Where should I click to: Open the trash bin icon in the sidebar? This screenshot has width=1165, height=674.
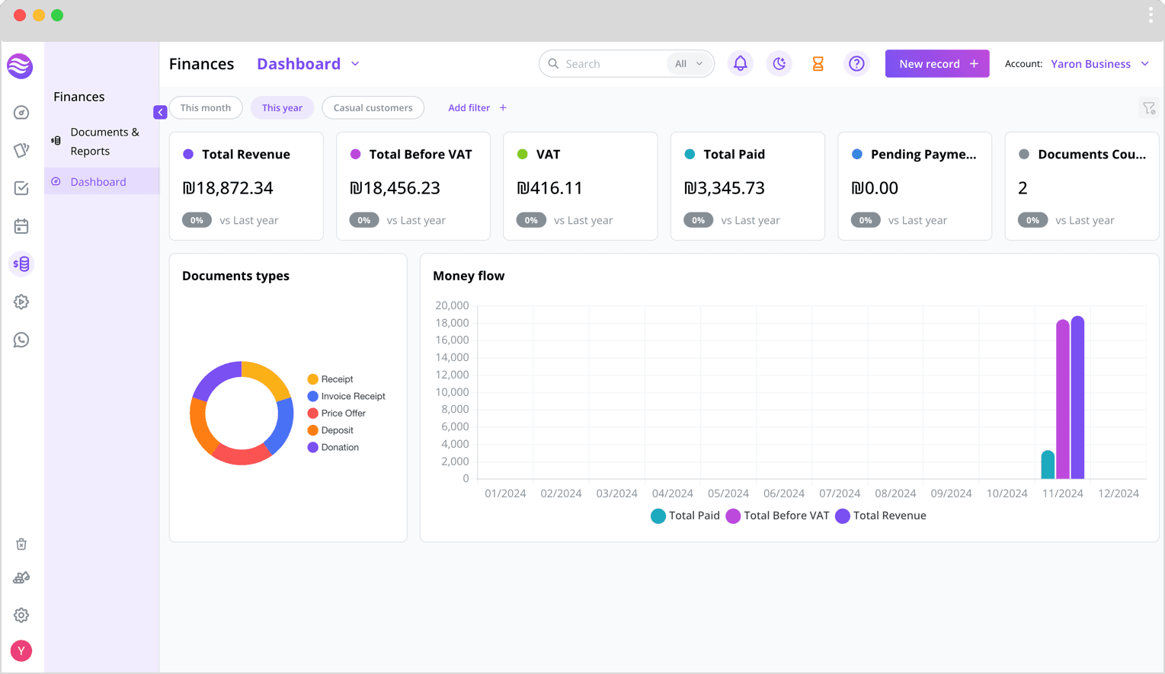tap(21, 544)
